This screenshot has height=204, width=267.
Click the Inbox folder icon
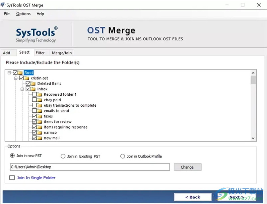coord(33,89)
